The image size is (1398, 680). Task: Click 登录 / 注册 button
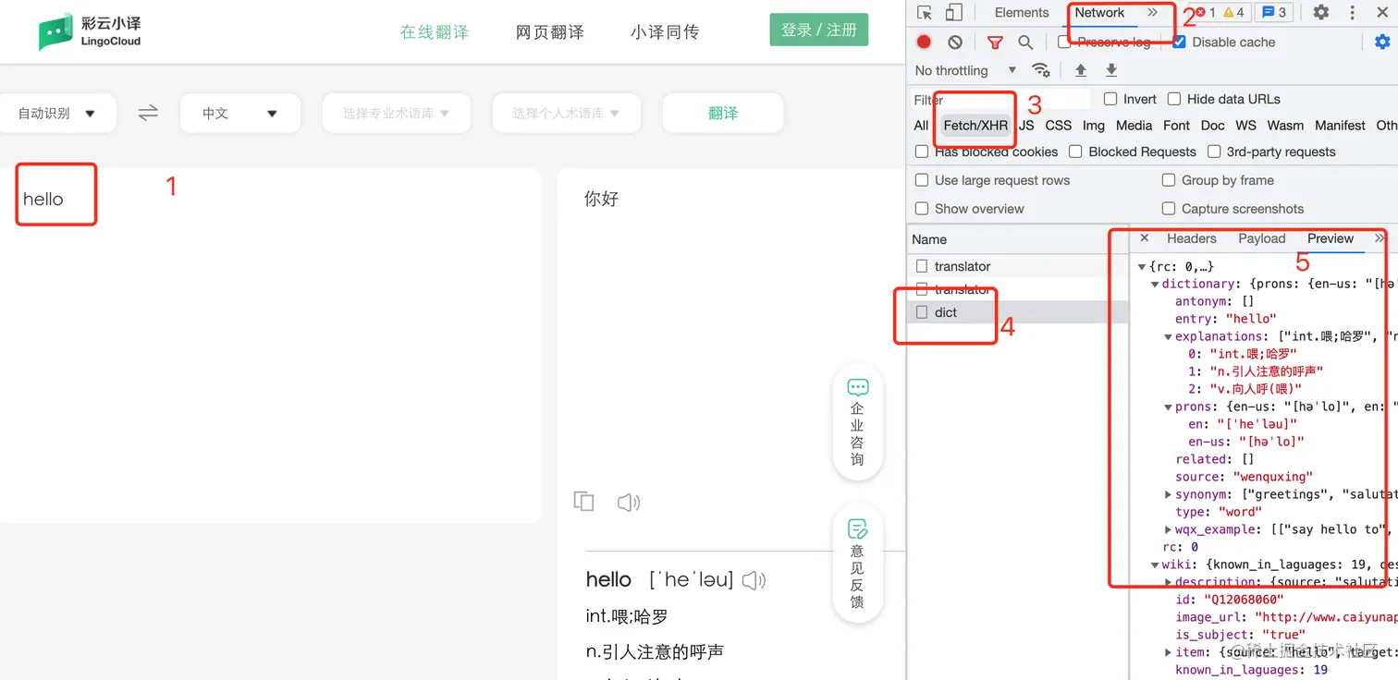point(819,30)
